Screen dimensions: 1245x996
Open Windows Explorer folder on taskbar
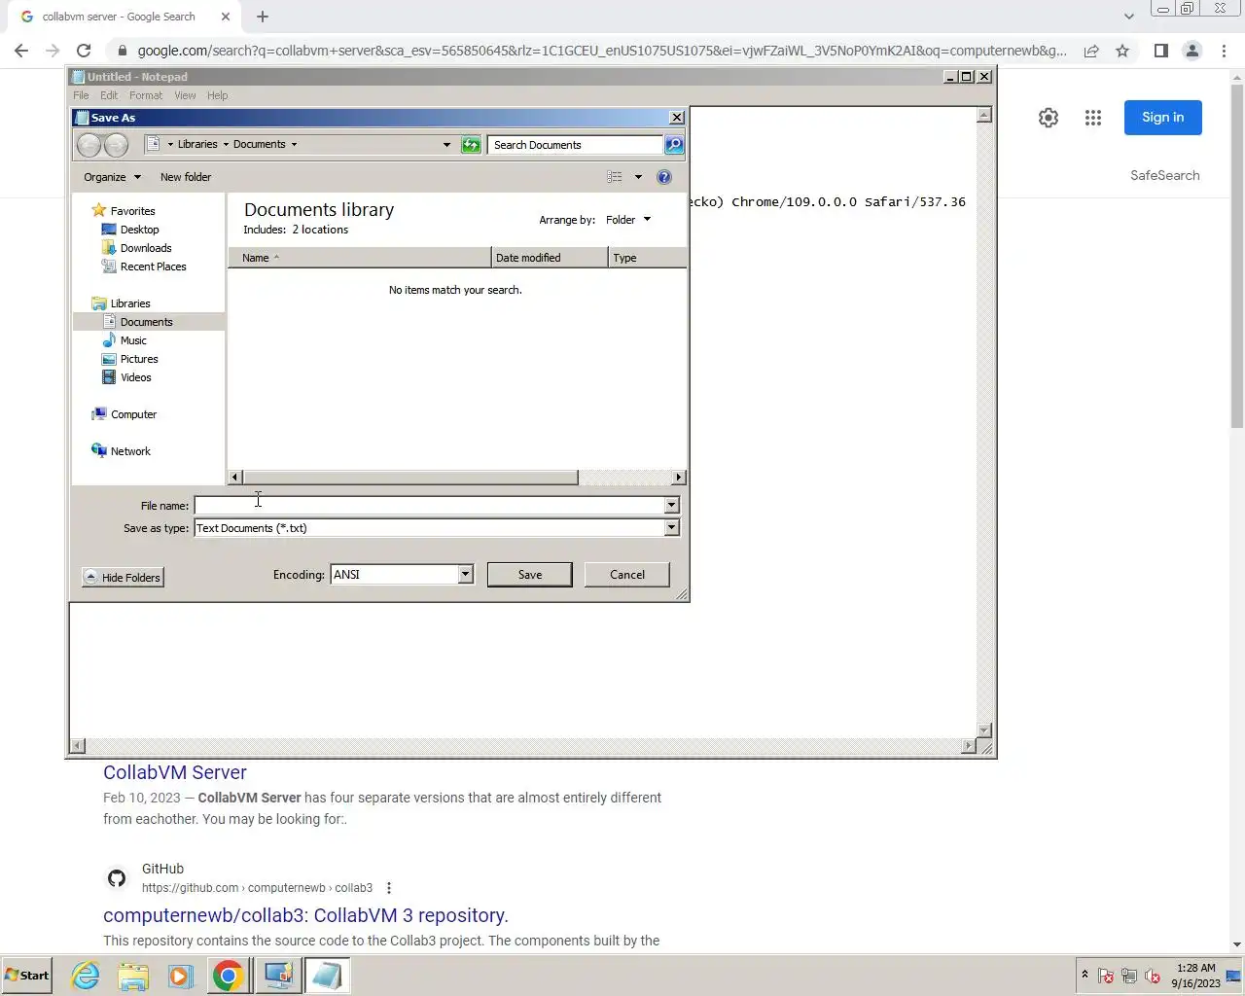[133, 976]
